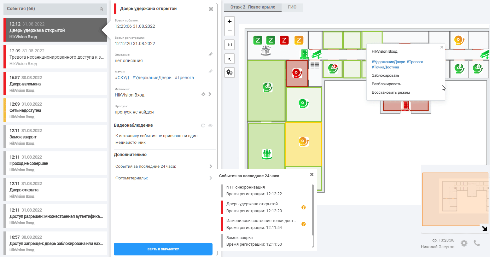This screenshot has width=490, height=257.
Task: Locate HikVision Вход source on map
Action: pyautogui.click(x=203, y=94)
